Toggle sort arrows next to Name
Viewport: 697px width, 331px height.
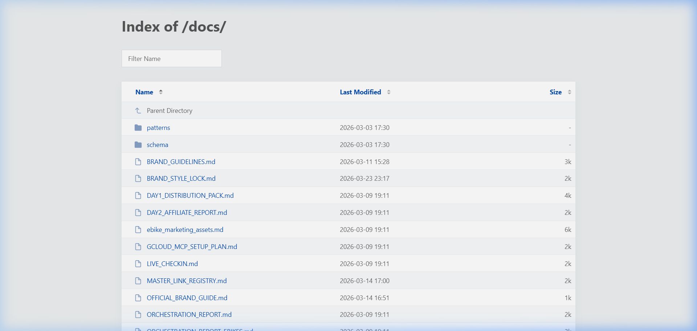point(161,92)
